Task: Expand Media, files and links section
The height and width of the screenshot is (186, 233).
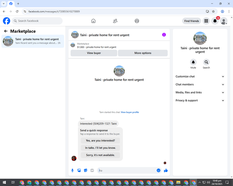Action: (200, 93)
